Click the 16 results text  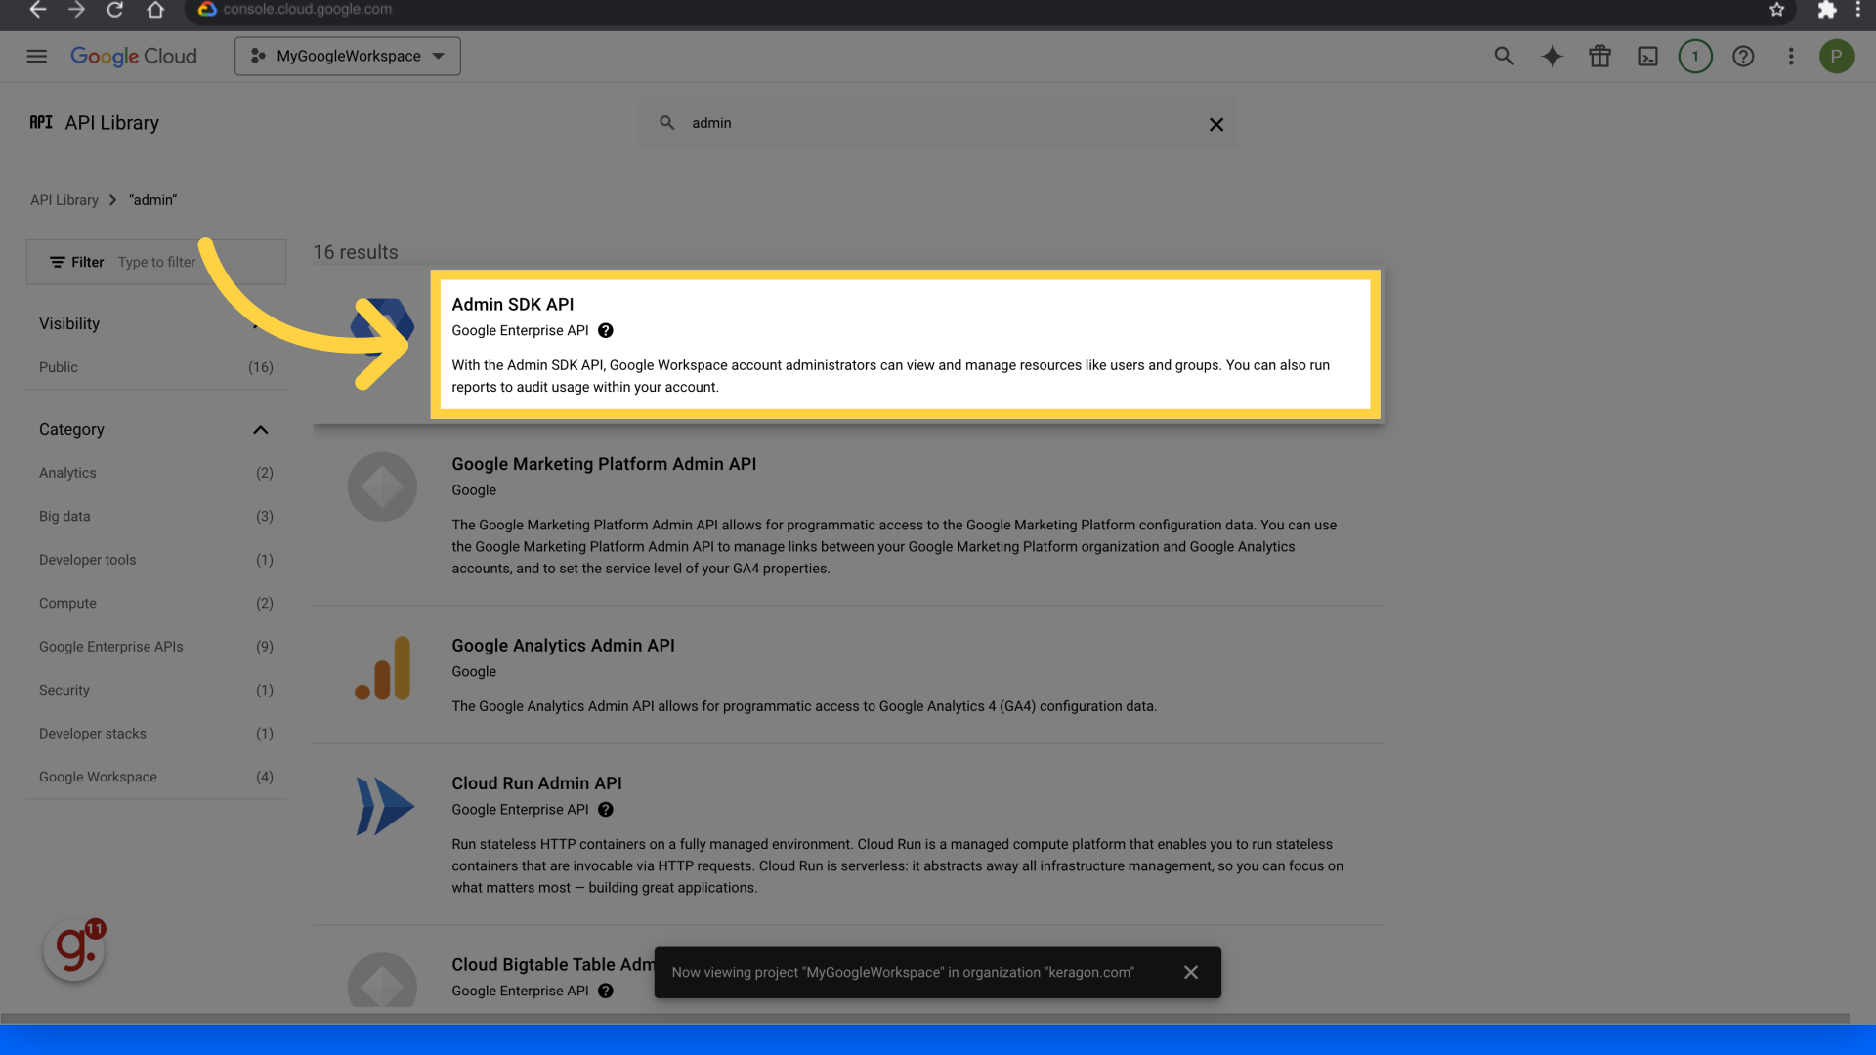coord(356,252)
